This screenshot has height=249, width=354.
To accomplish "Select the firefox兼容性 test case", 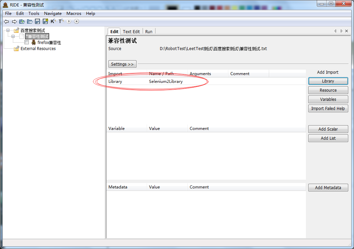I will click(x=49, y=42).
